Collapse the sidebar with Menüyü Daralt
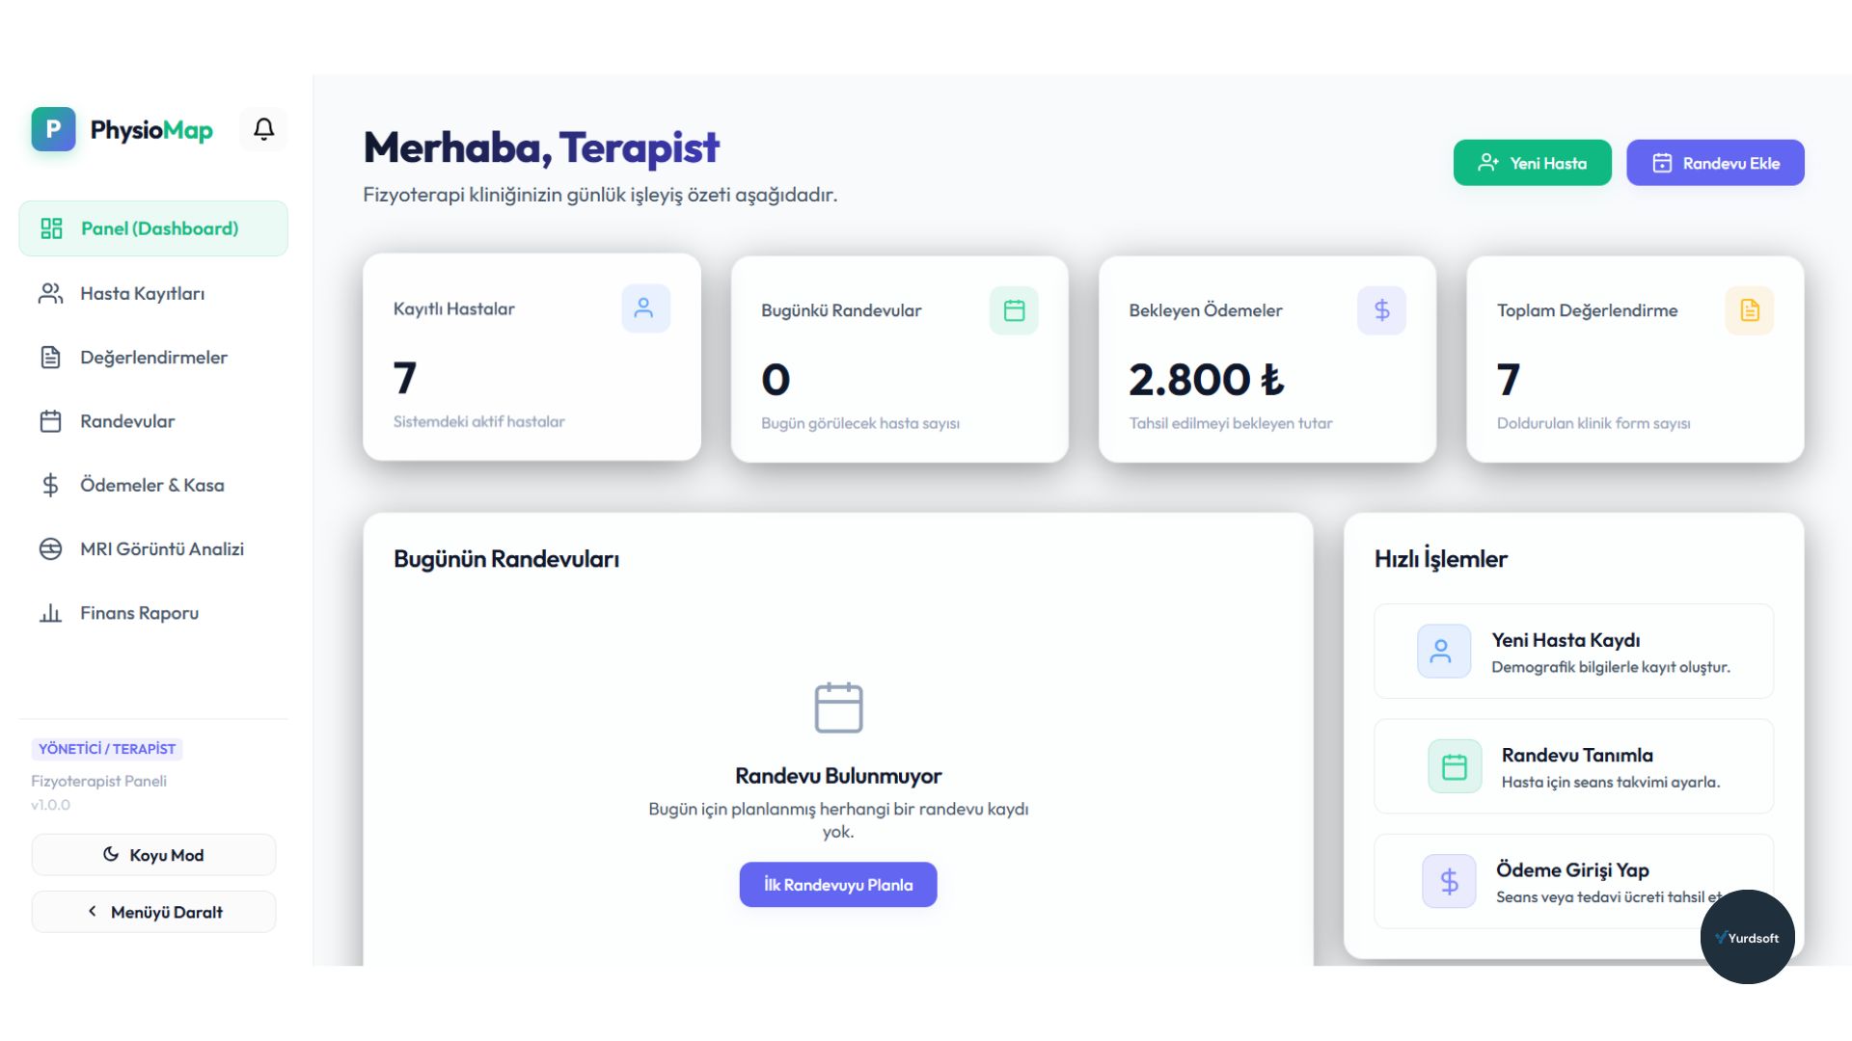Screen dimensions: 1852x1041 [x=153, y=912]
